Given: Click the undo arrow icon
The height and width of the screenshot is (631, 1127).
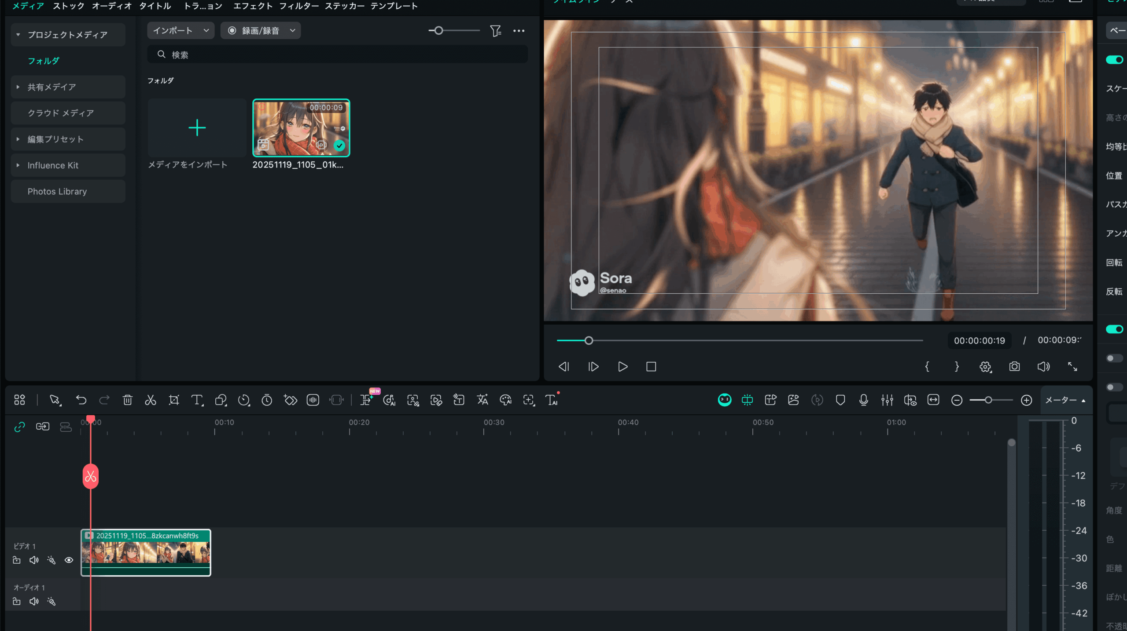Looking at the screenshot, I should click(81, 400).
